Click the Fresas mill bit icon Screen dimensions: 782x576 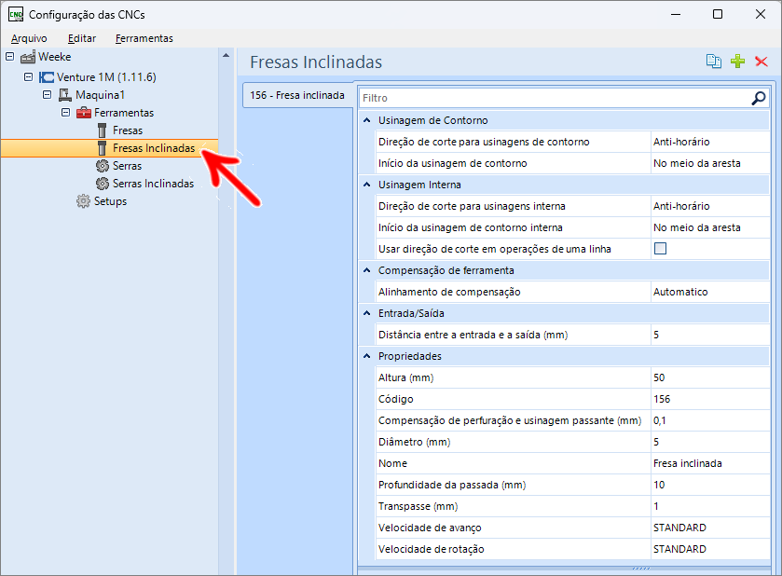(x=102, y=130)
